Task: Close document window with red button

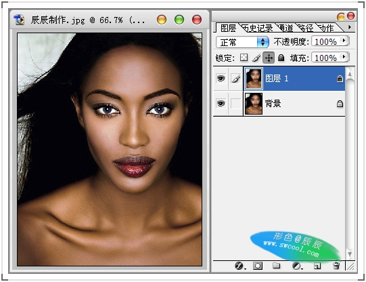Action: coord(197,20)
